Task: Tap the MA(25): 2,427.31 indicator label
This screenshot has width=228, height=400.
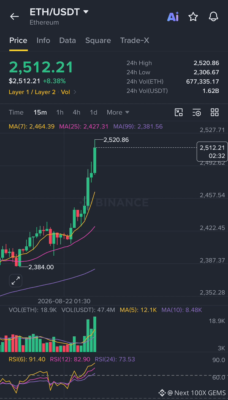Action: point(84,126)
